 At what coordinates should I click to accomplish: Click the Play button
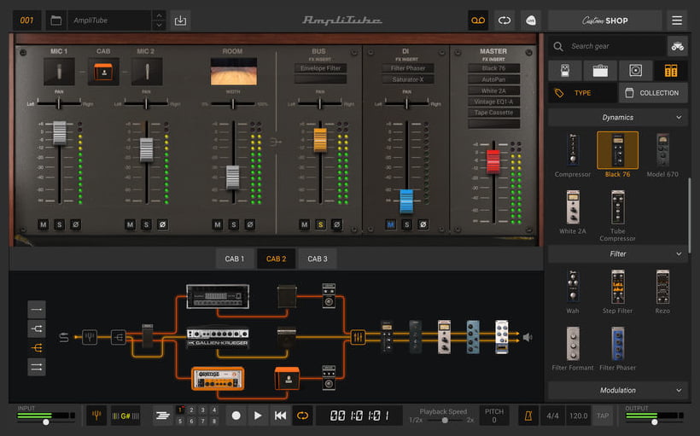pyautogui.click(x=258, y=416)
